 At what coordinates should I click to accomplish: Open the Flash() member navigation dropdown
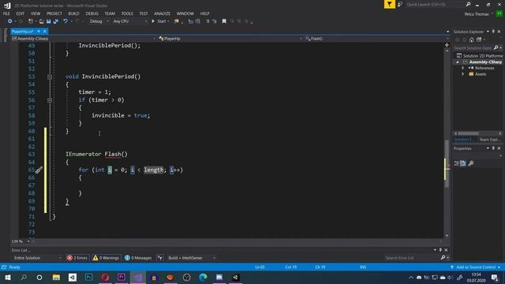pos(377,39)
